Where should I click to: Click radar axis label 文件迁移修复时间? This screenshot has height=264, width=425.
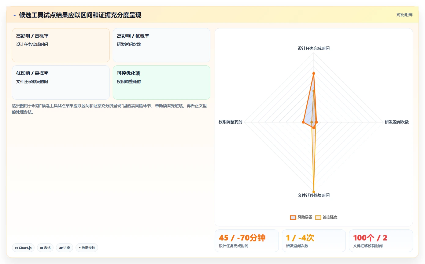coord(314,195)
